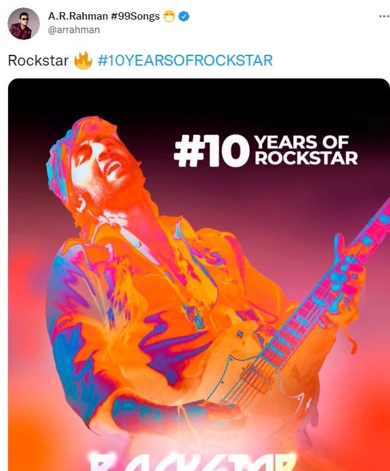Open the three-dot more options menu

tap(384, 16)
